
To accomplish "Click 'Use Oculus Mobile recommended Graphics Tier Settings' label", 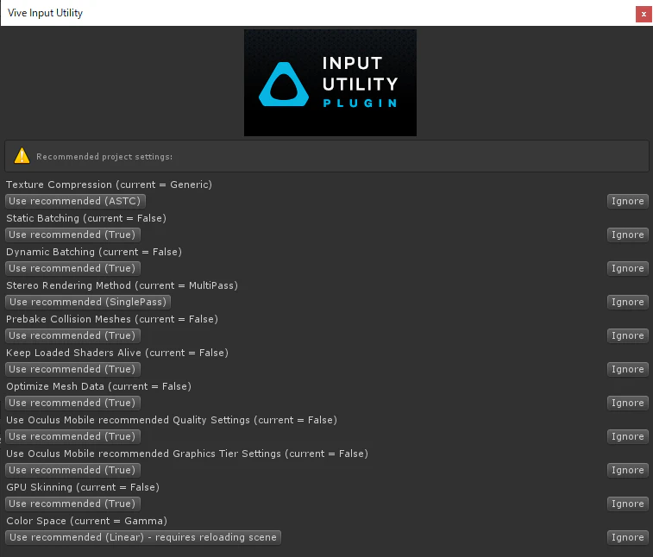I will 187,454.
